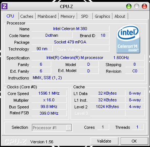The height and width of the screenshot is (147, 150).
Task: Click the technology value 90 nm
Action: pos(42,49)
